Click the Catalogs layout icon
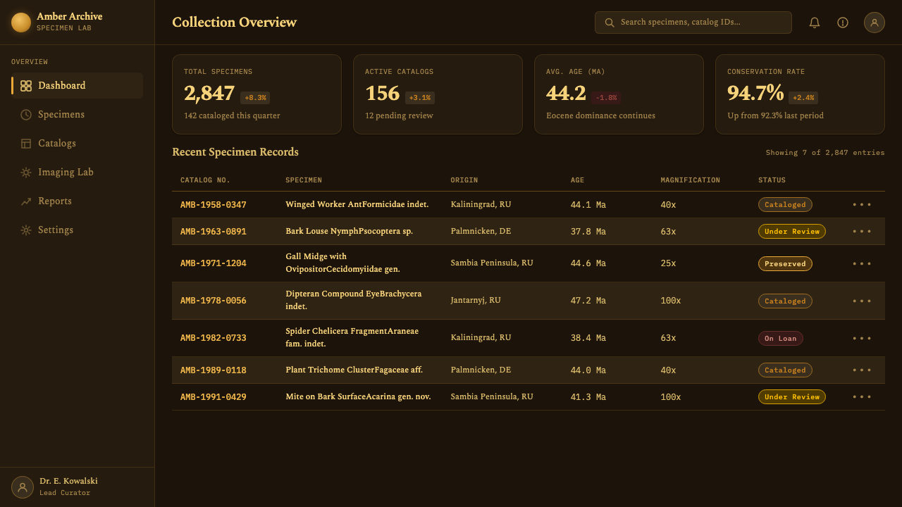 pos(26,144)
